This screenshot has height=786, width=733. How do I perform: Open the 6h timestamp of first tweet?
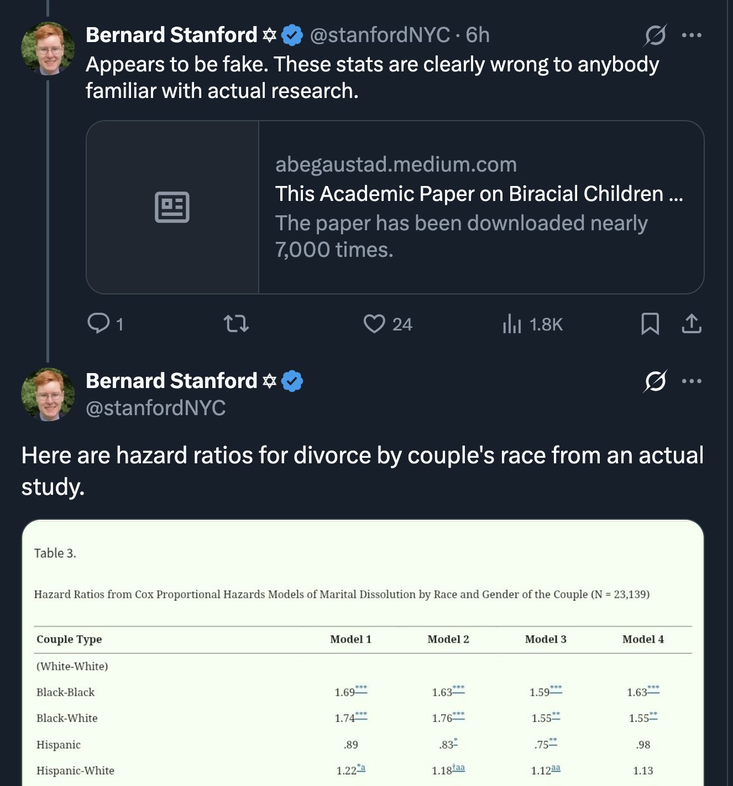478,35
